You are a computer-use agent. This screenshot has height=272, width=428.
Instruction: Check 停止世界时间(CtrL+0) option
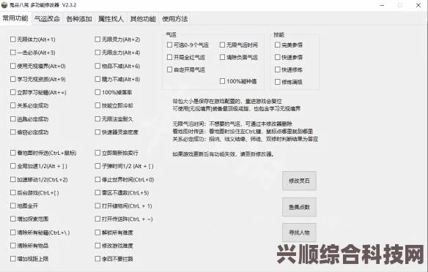[97, 179]
